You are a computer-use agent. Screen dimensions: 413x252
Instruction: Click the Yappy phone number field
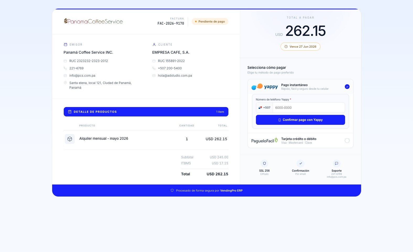(x=309, y=108)
